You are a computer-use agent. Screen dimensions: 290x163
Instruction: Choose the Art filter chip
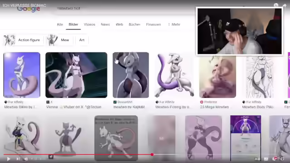click(82, 40)
